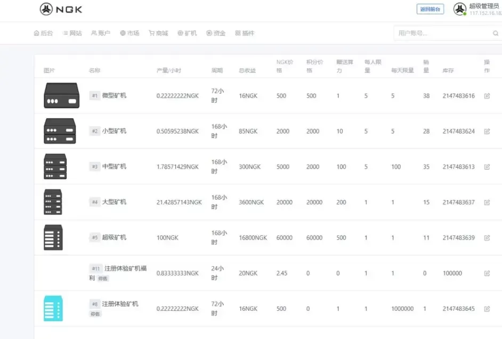This screenshot has width=502, height=339.
Task: Click the NGK价格 column header
Action: coord(285,66)
